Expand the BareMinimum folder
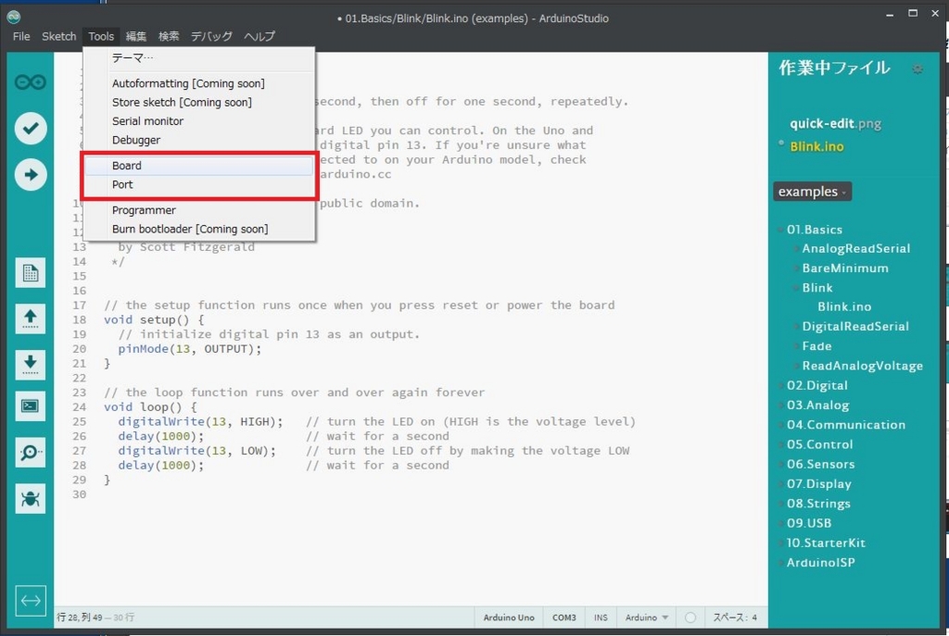This screenshot has height=636, width=949. click(845, 268)
